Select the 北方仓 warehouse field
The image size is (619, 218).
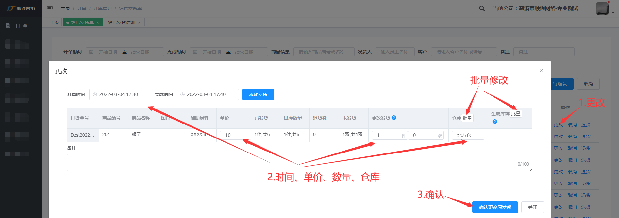coord(468,135)
